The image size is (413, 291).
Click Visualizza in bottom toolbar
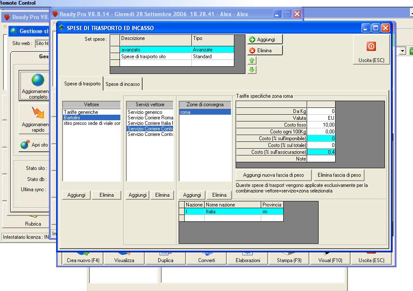[x=124, y=258]
